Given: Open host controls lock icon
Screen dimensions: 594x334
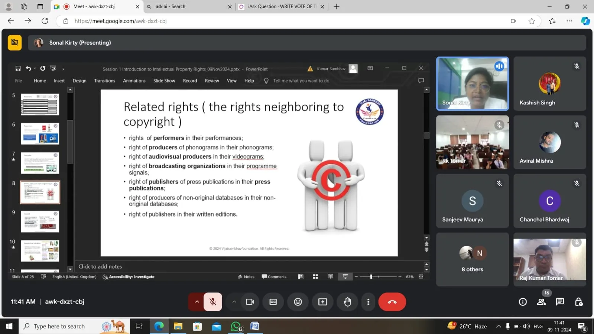Looking at the screenshot, I should [578, 302].
